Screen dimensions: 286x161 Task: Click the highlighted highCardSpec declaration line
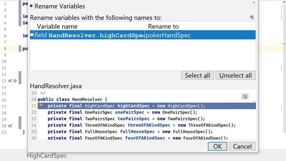click(x=147, y=106)
